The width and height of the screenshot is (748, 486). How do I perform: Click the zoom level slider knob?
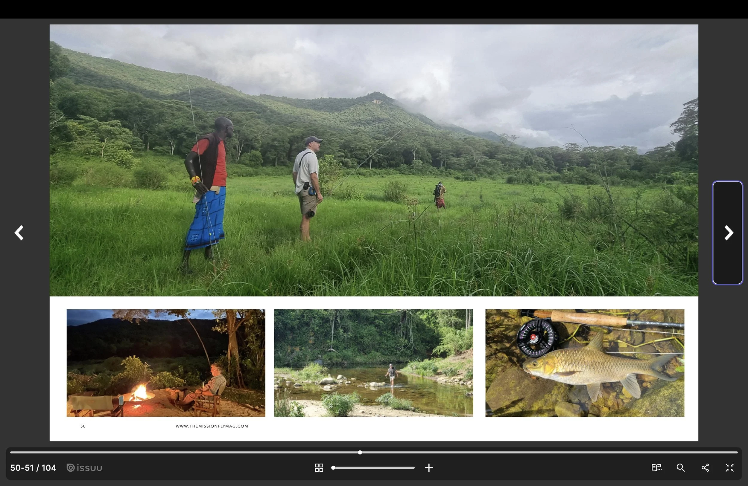click(333, 468)
